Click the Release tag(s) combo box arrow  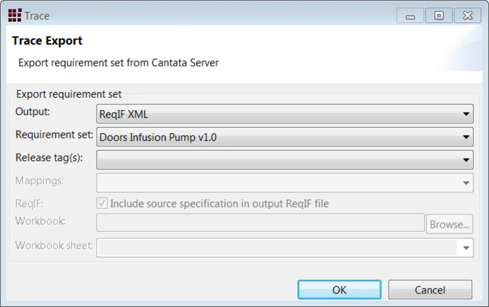(x=466, y=160)
